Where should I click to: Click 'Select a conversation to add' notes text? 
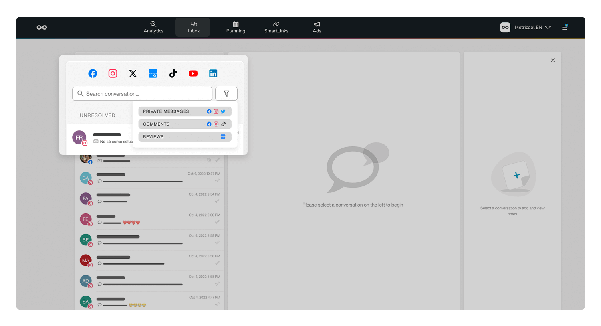tap(512, 211)
